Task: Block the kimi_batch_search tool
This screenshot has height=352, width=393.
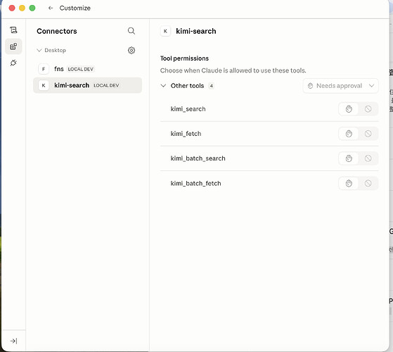Action: coord(368,158)
